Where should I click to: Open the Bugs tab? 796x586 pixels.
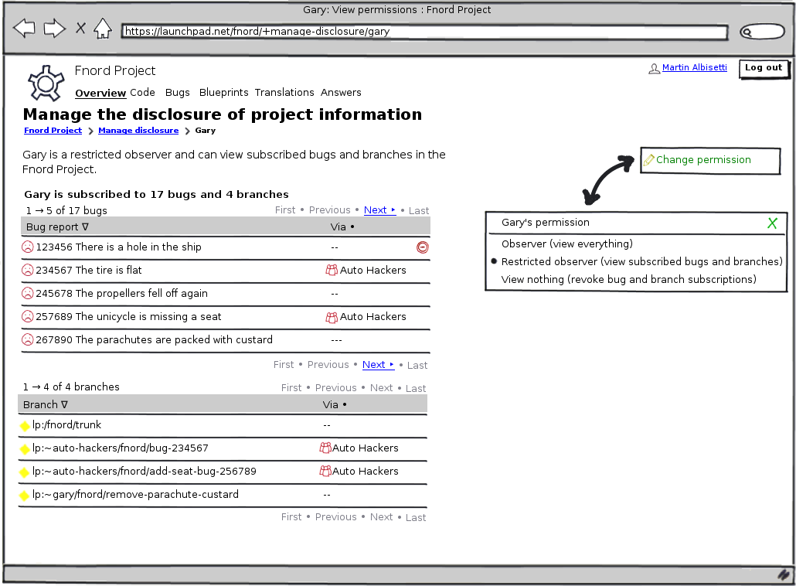177,93
